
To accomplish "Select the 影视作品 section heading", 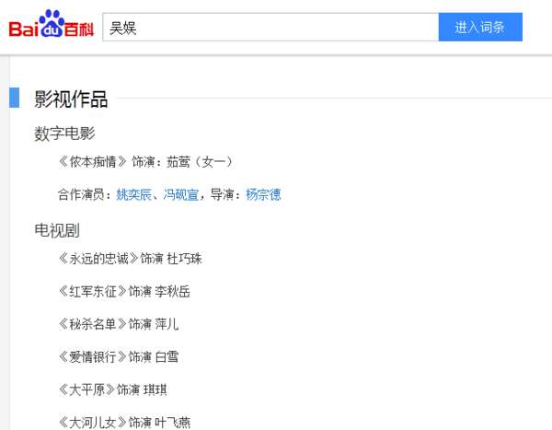I will [x=71, y=99].
